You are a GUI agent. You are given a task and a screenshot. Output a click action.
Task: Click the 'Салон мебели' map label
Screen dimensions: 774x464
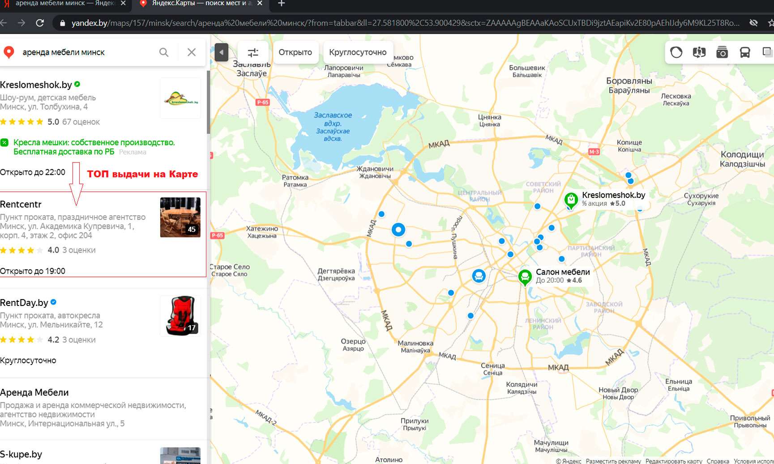(563, 272)
